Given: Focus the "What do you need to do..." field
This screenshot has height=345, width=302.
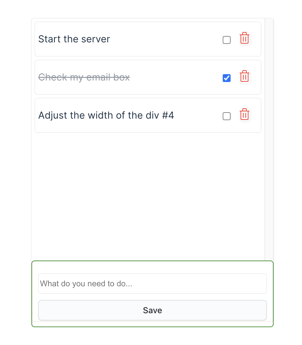Looking at the screenshot, I should click(153, 284).
